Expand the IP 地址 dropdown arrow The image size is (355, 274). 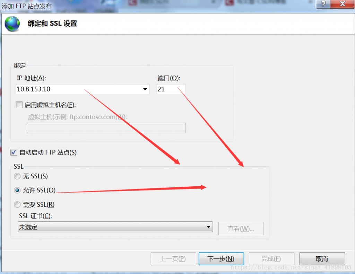pyautogui.click(x=145, y=89)
